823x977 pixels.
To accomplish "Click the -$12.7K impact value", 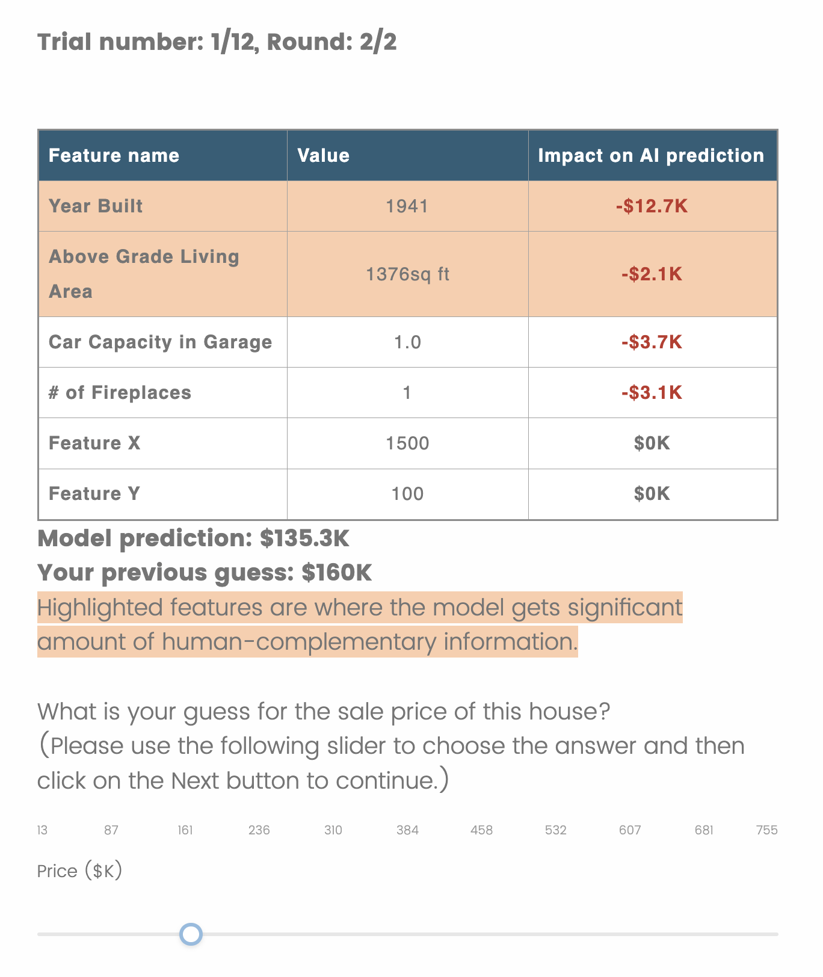I will [x=652, y=206].
